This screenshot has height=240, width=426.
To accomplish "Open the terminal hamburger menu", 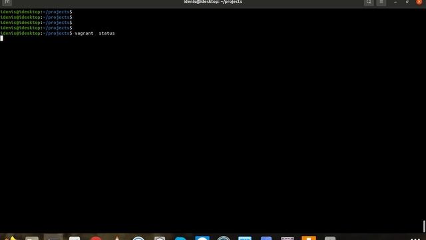I will click(381, 2).
